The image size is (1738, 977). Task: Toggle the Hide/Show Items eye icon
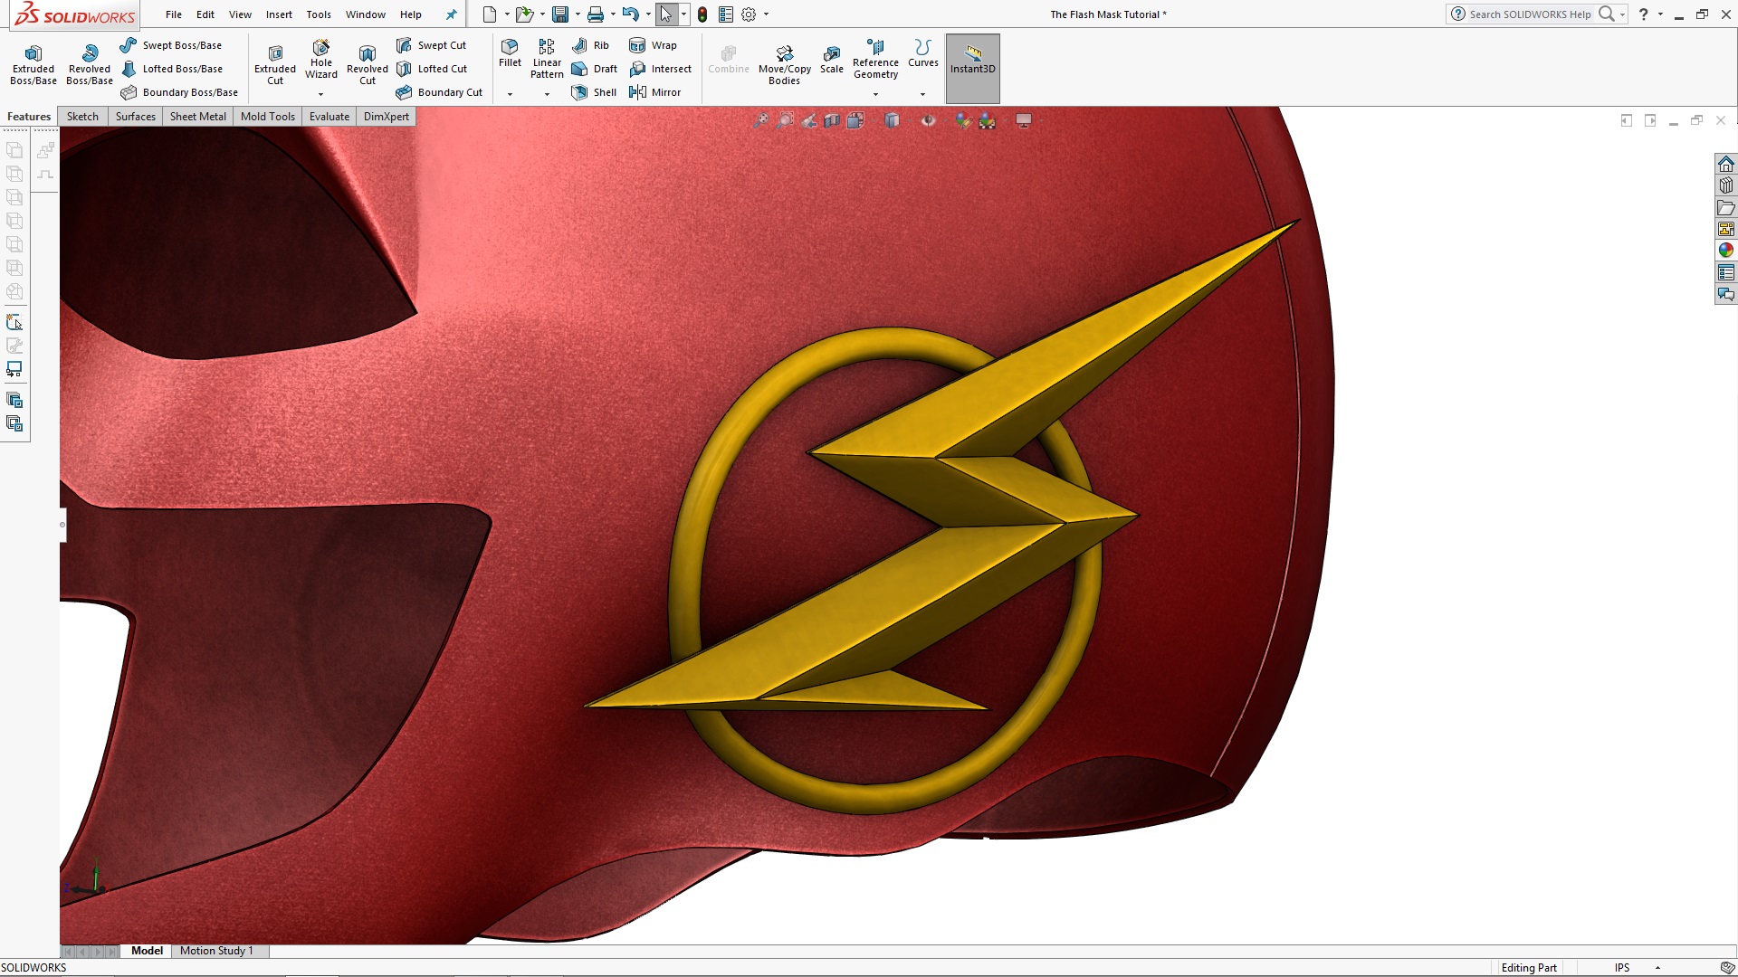(927, 119)
